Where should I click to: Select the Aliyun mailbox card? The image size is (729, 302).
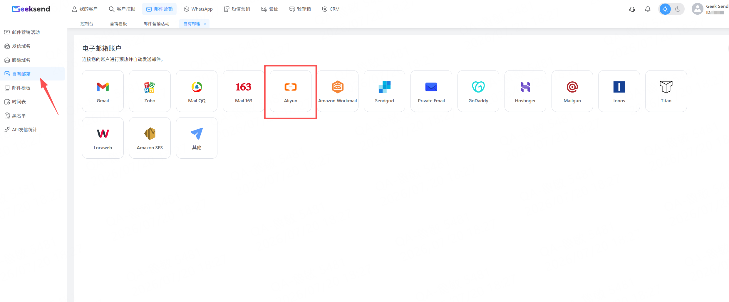(x=291, y=91)
